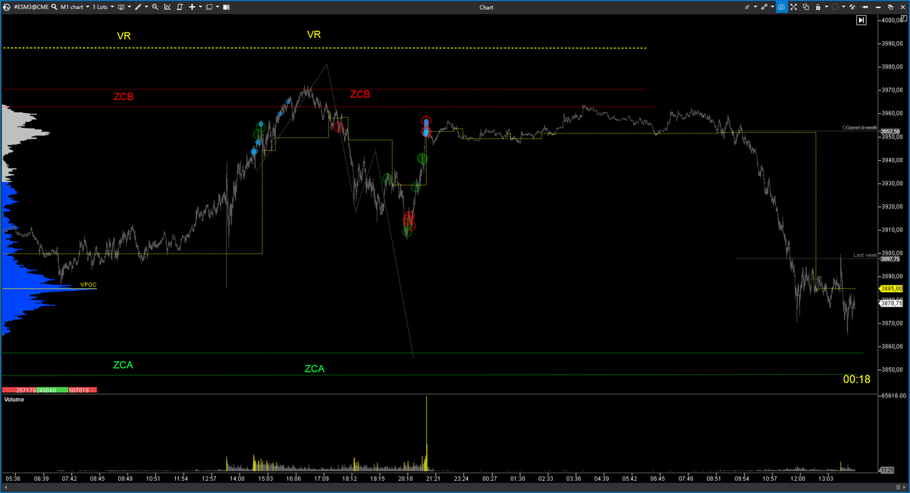The width and height of the screenshot is (910, 493).
Task: Click the left green ZCA label
Action: click(x=123, y=365)
